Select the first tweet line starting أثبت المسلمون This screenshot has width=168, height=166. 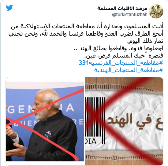(x=87, y=26)
